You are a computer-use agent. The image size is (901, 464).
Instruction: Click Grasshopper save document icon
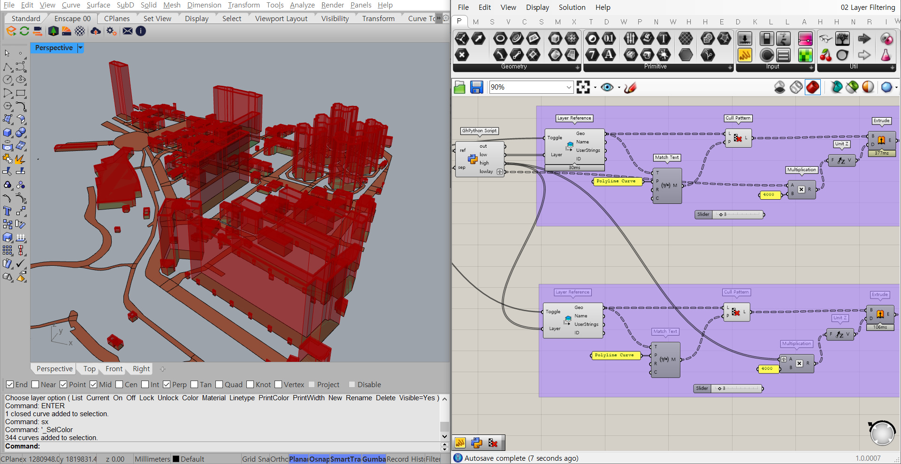(476, 87)
